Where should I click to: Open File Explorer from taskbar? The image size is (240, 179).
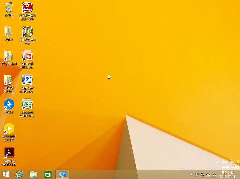(33, 174)
